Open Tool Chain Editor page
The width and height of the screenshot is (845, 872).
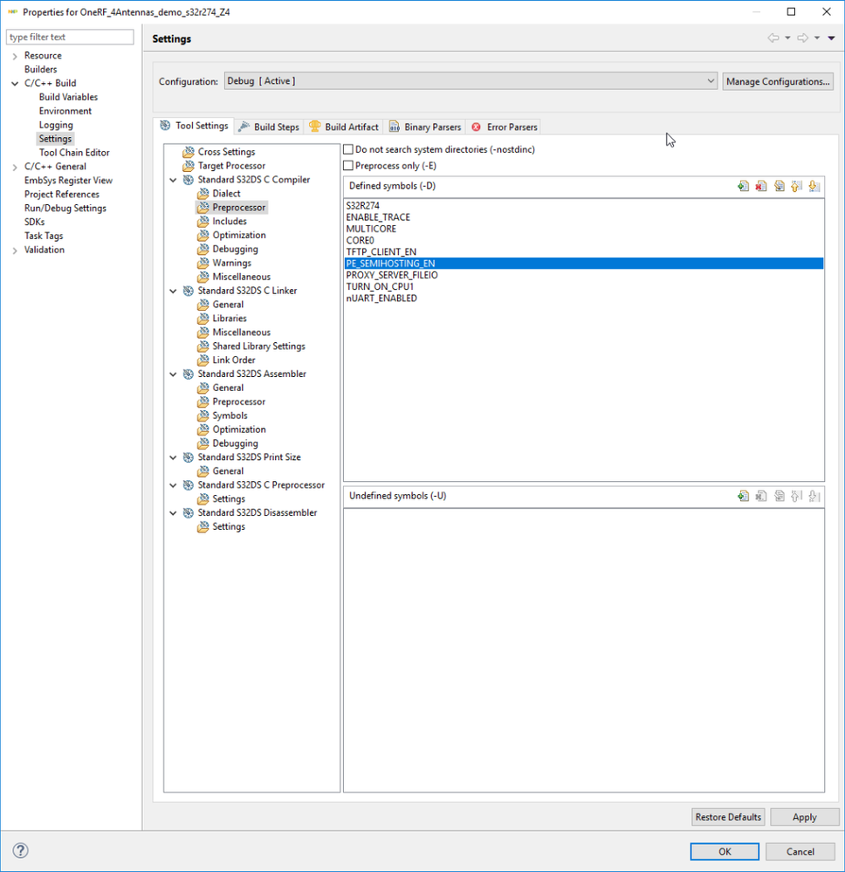(x=74, y=153)
